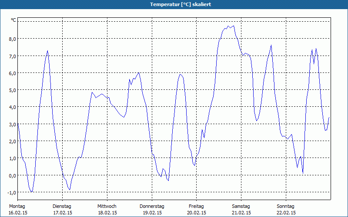This screenshot has height=217, width=348.
Task: Select the Dienstag 17.02.15 date label
Action: 62,210
